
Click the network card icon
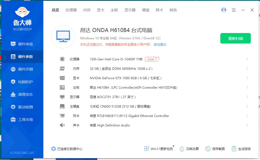click(62, 116)
